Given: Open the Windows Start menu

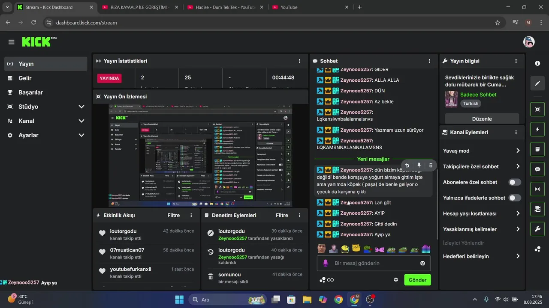Looking at the screenshot, I should coord(179,299).
